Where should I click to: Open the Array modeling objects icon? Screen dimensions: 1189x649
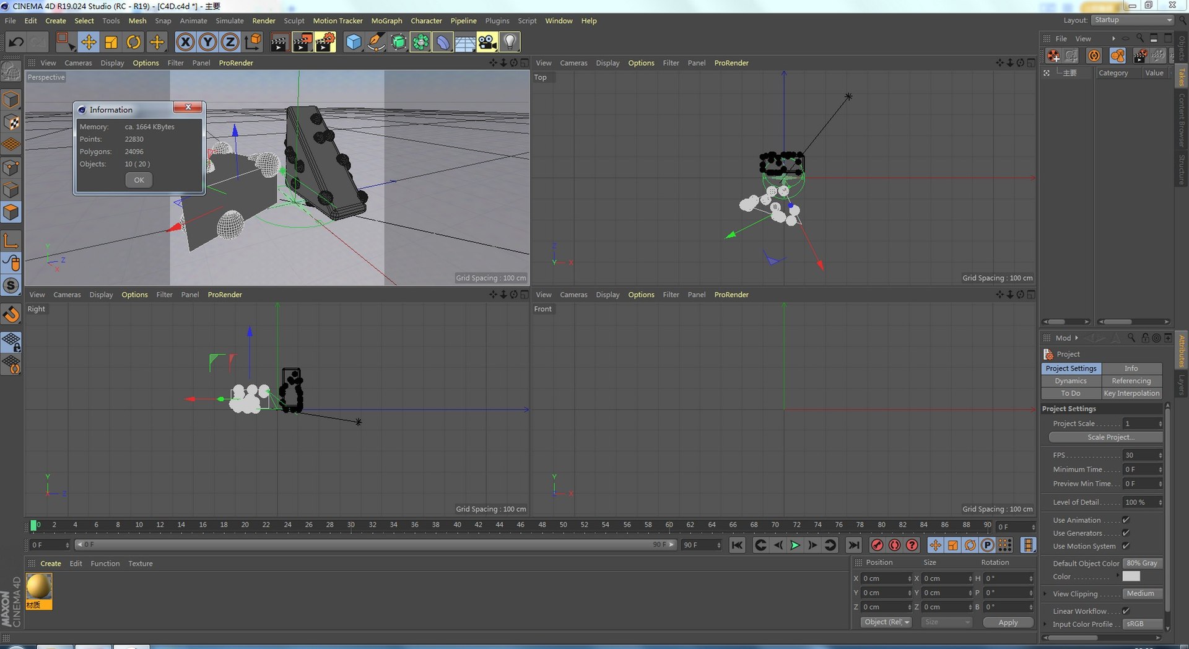420,42
